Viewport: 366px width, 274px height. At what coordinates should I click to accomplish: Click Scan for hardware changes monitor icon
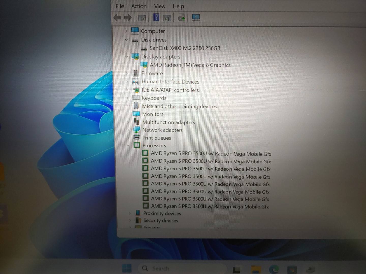tap(196, 18)
